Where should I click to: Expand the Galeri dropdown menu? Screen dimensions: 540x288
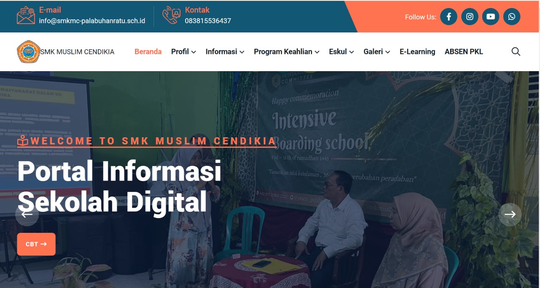tap(377, 52)
